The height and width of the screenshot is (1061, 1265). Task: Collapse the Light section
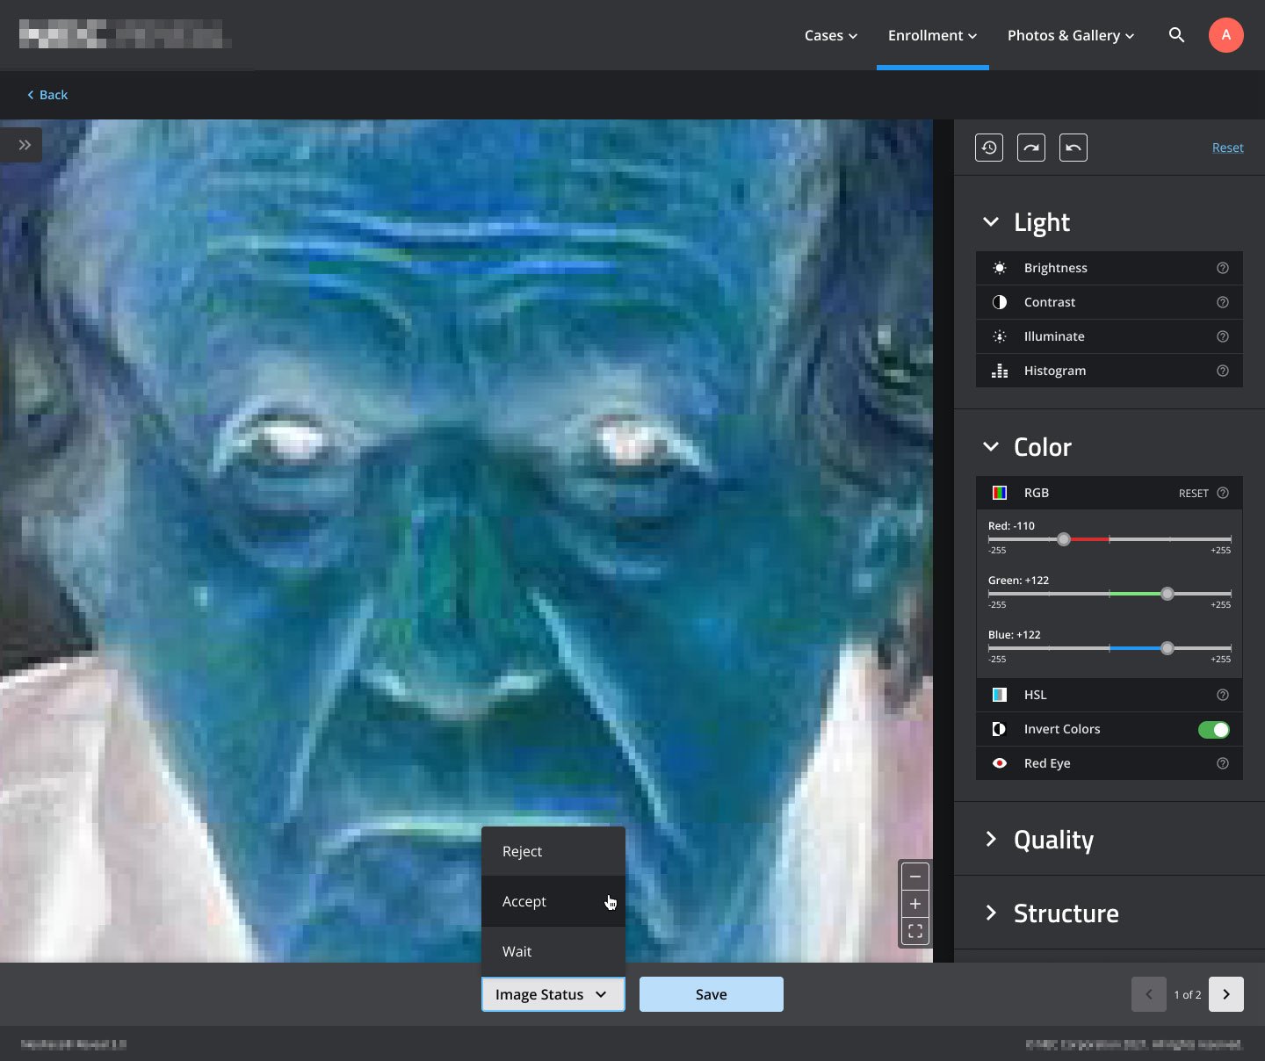[x=991, y=222]
